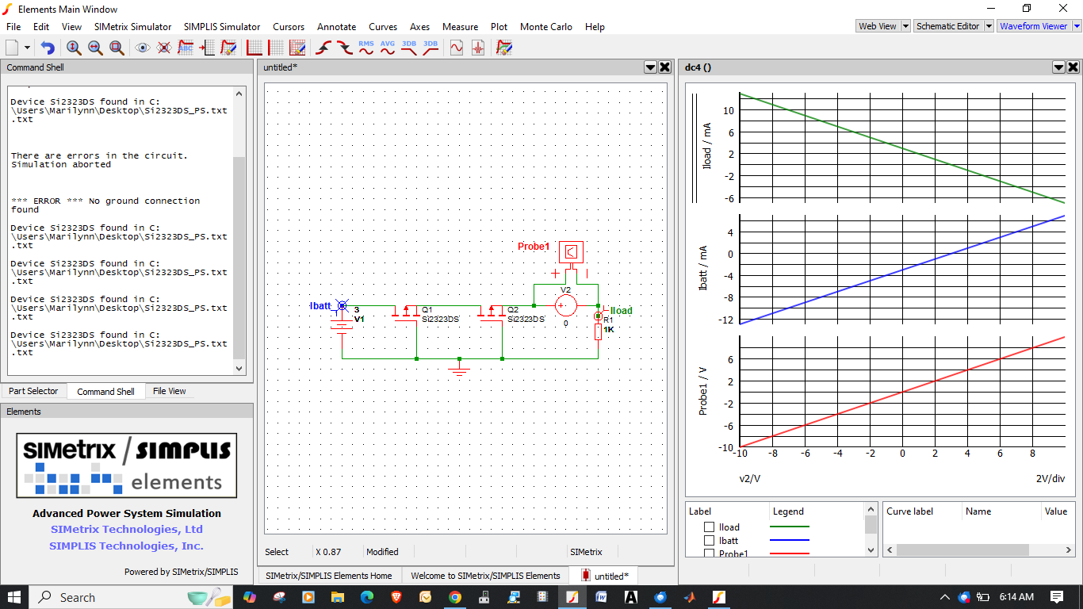
Task: Check the Probe1 curve checkbox
Action: coord(710,553)
